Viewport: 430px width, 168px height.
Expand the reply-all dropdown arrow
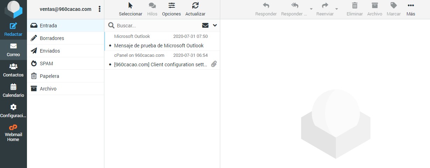[311, 9]
